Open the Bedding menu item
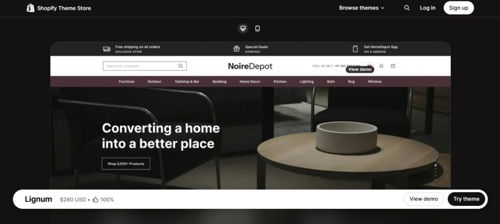 219,81
